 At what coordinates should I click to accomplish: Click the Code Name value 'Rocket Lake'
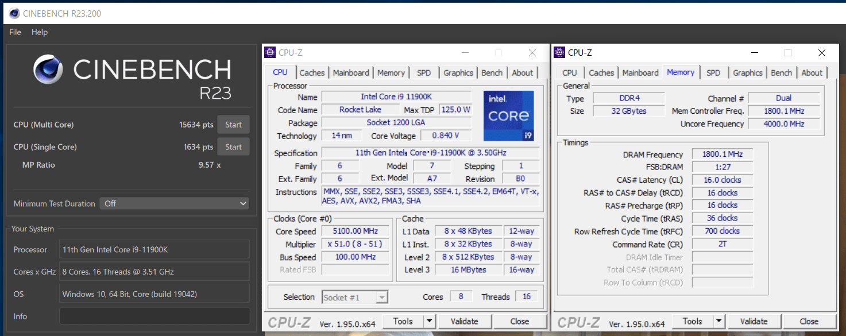pos(360,109)
